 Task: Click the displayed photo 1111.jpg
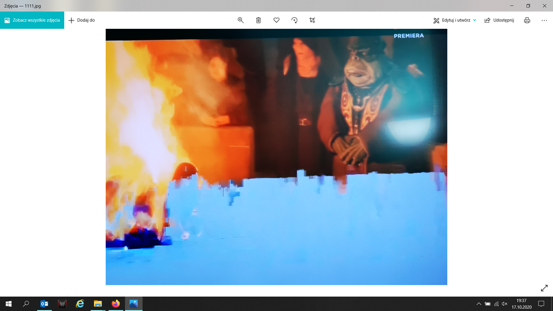tap(277, 157)
